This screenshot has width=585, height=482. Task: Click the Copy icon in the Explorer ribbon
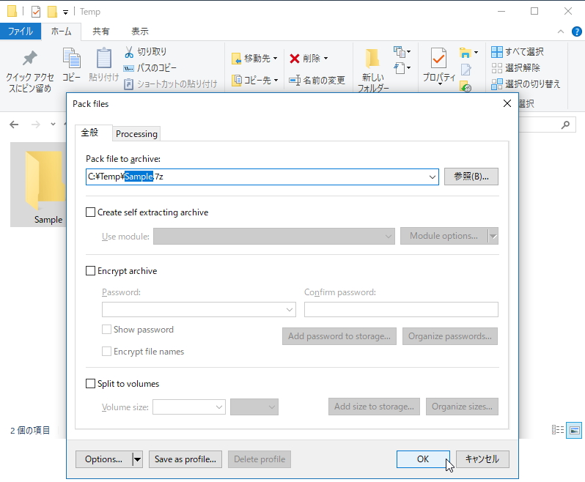pyautogui.click(x=71, y=59)
